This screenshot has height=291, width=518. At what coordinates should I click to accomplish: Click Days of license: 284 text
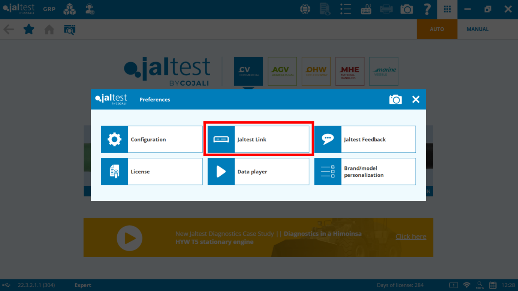(400, 285)
